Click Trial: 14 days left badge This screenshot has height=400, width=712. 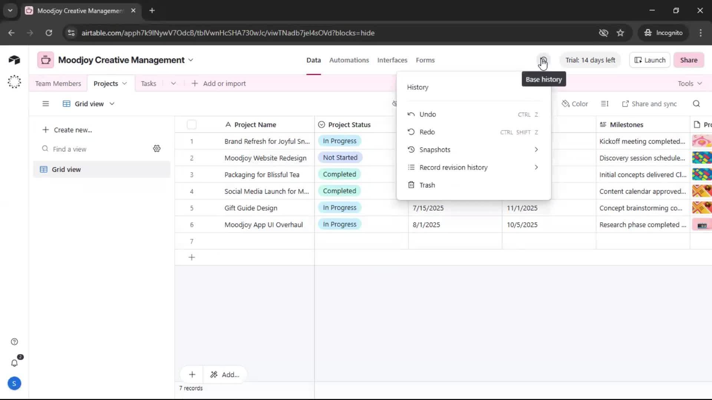pos(590,60)
